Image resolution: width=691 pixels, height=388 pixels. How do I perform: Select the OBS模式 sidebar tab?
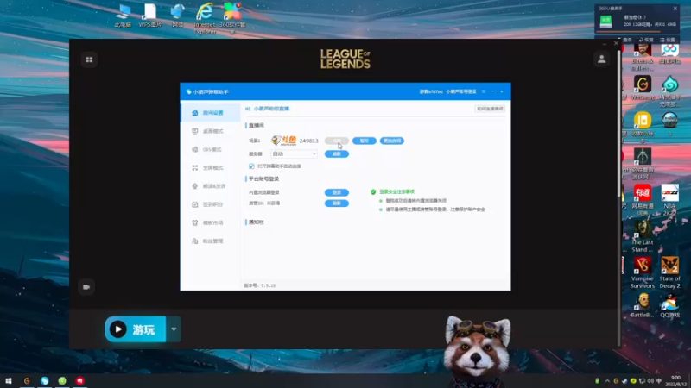[211, 149]
